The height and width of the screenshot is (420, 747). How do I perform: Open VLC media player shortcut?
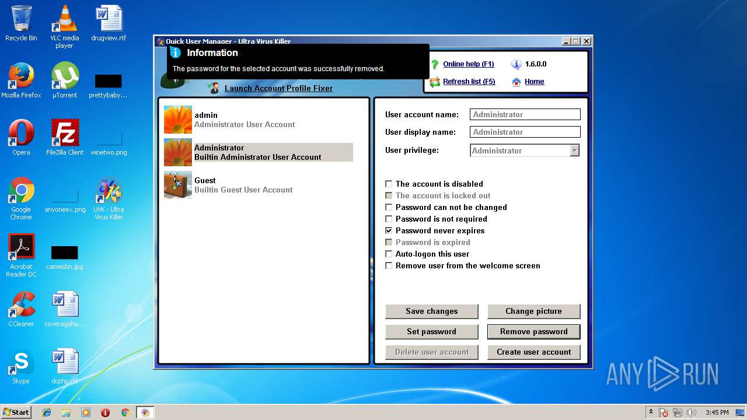coord(64,26)
